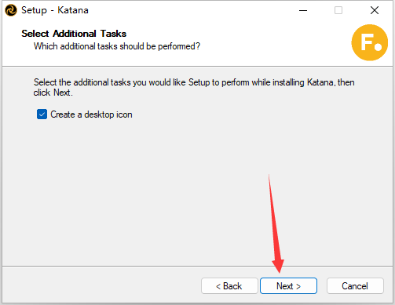Cancel the Katana installation

point(355,286)
